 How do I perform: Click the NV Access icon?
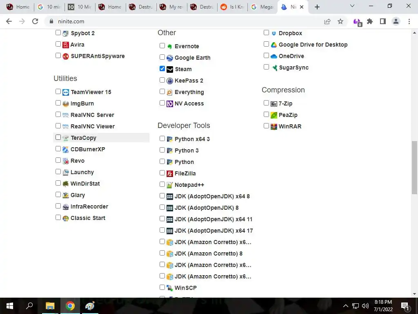[x=170, y=103]
